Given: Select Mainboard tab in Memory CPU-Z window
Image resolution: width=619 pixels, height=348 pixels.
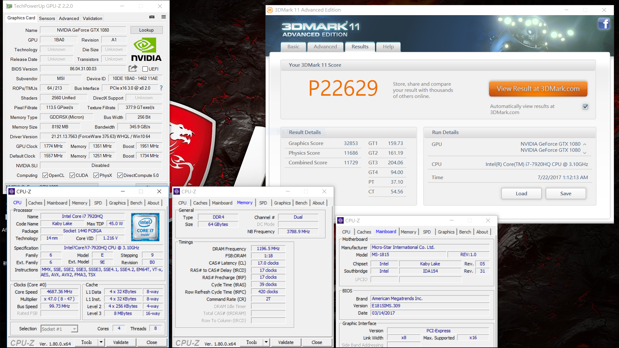Looking at the screenshot, I should click(x=222, y=203).
